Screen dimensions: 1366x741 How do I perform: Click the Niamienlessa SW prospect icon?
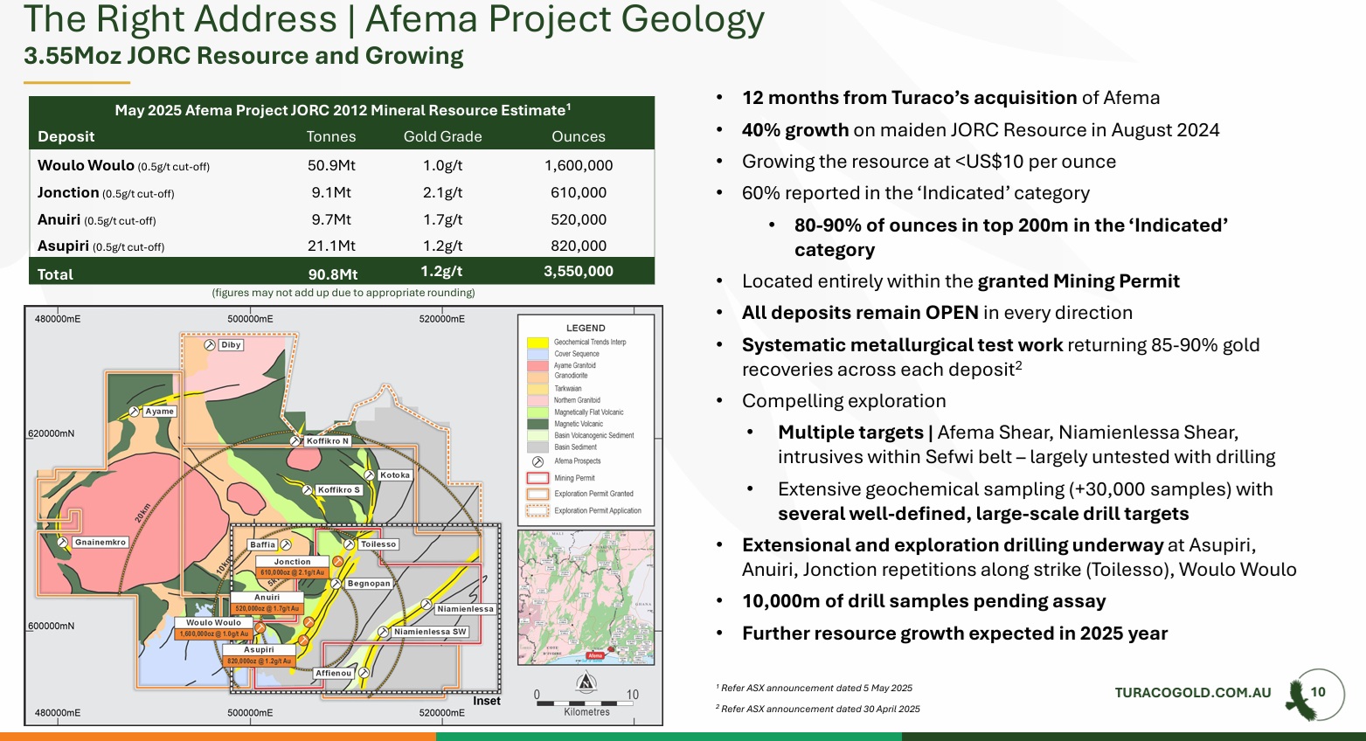click(385, 632)
